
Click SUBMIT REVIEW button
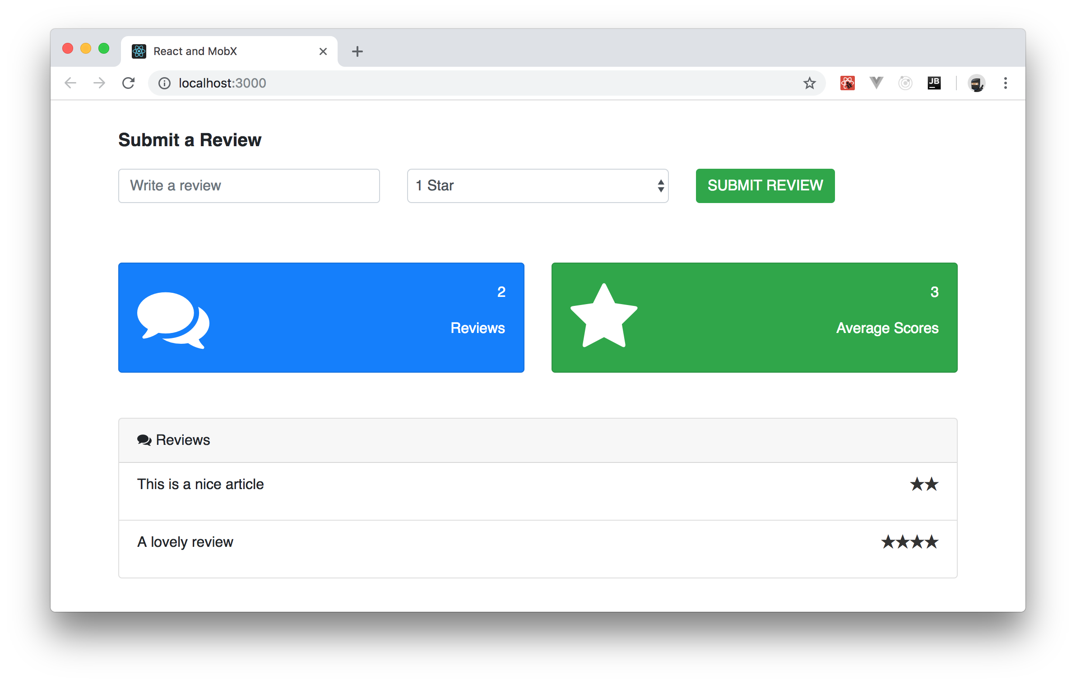[765, 185]
